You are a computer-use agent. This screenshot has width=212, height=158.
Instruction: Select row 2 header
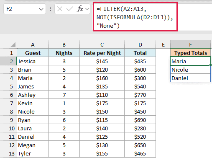pos(8,61)
